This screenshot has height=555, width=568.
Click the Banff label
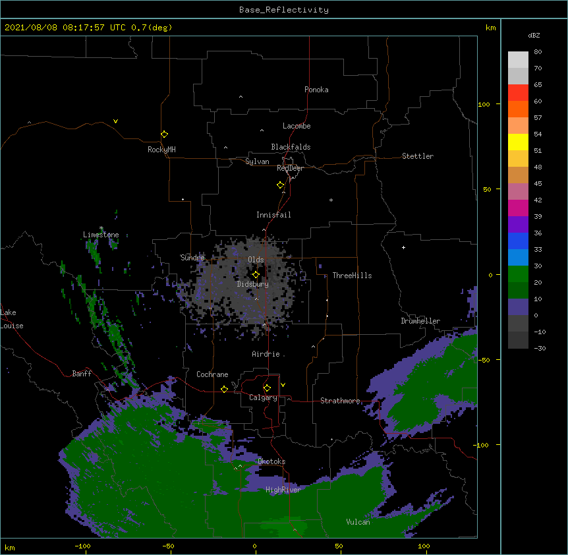82,374
